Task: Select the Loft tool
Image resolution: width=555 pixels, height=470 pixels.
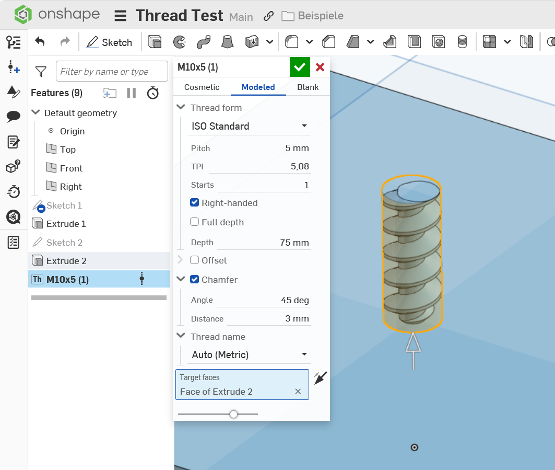Action: (227, 42)
